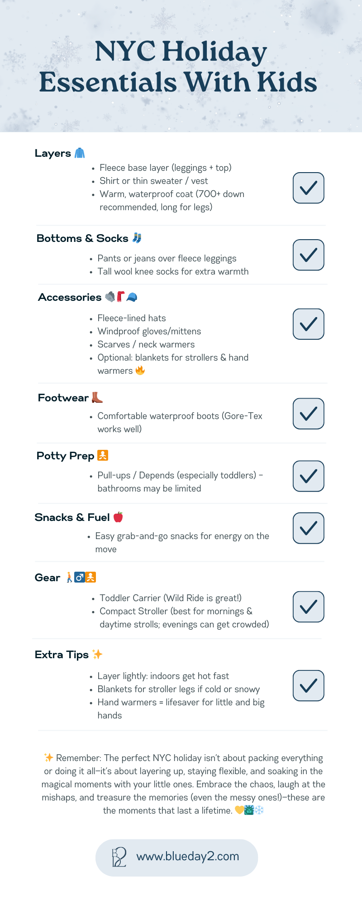Click the sparkles icon next to Extra Tips
Viewport: 362px width, 906px height.
[97, 654]
